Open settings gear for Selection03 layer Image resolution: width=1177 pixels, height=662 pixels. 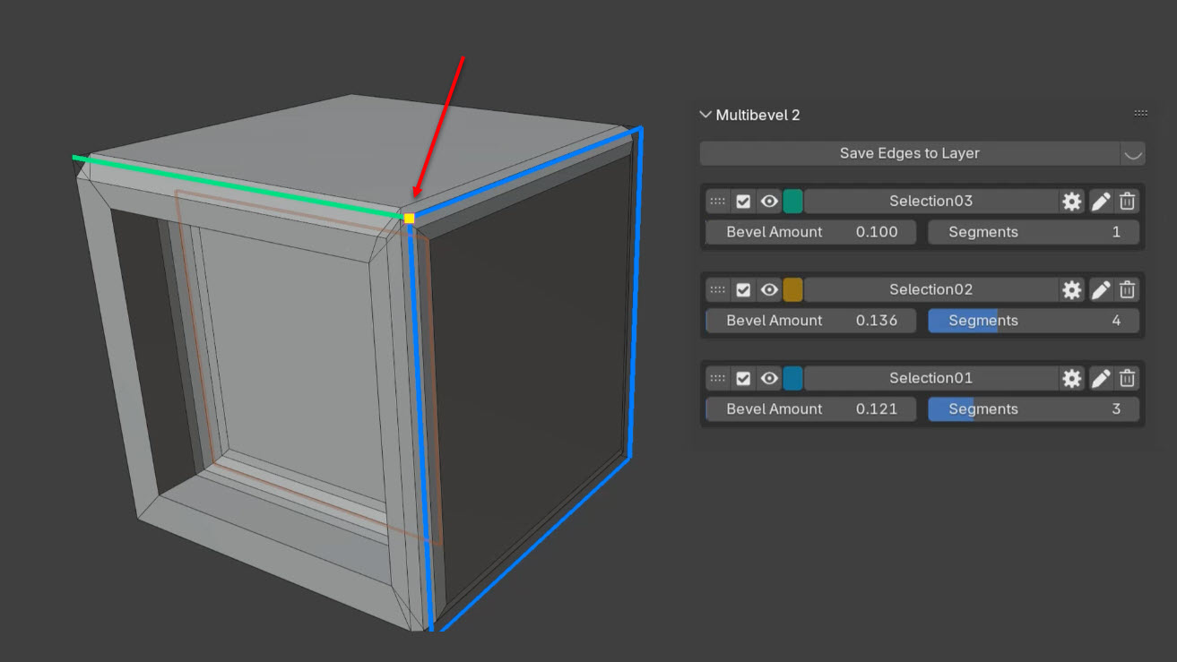(x=1071, y=202)
